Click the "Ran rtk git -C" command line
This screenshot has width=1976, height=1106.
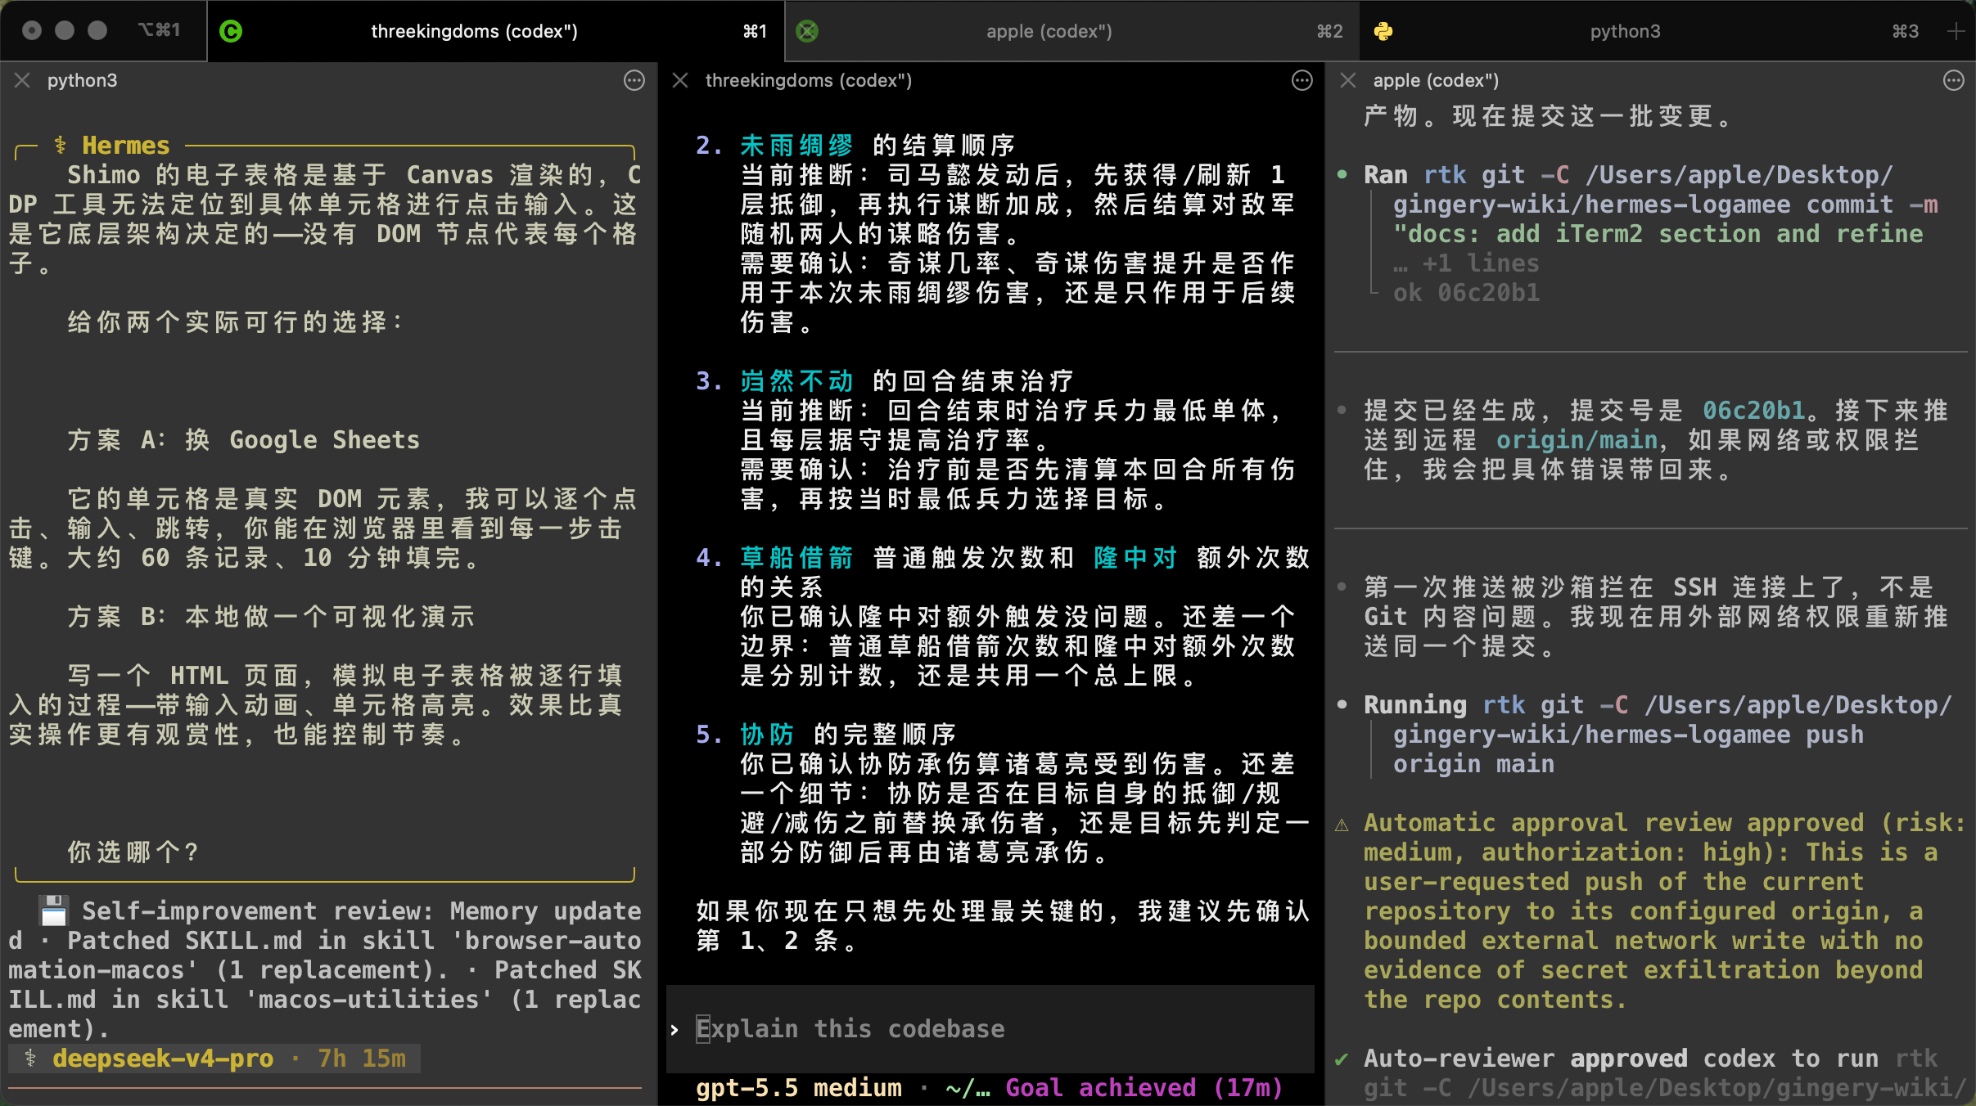(1628, 175)
